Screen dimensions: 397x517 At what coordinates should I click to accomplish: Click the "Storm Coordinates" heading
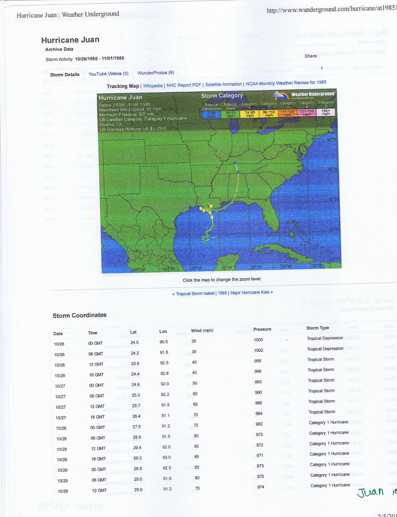pyautogui.click(x=80, y=315)
